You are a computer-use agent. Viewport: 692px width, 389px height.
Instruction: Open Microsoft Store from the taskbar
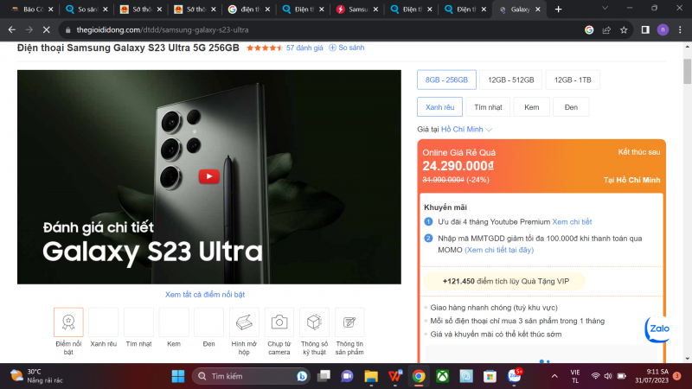coord(490,376)
